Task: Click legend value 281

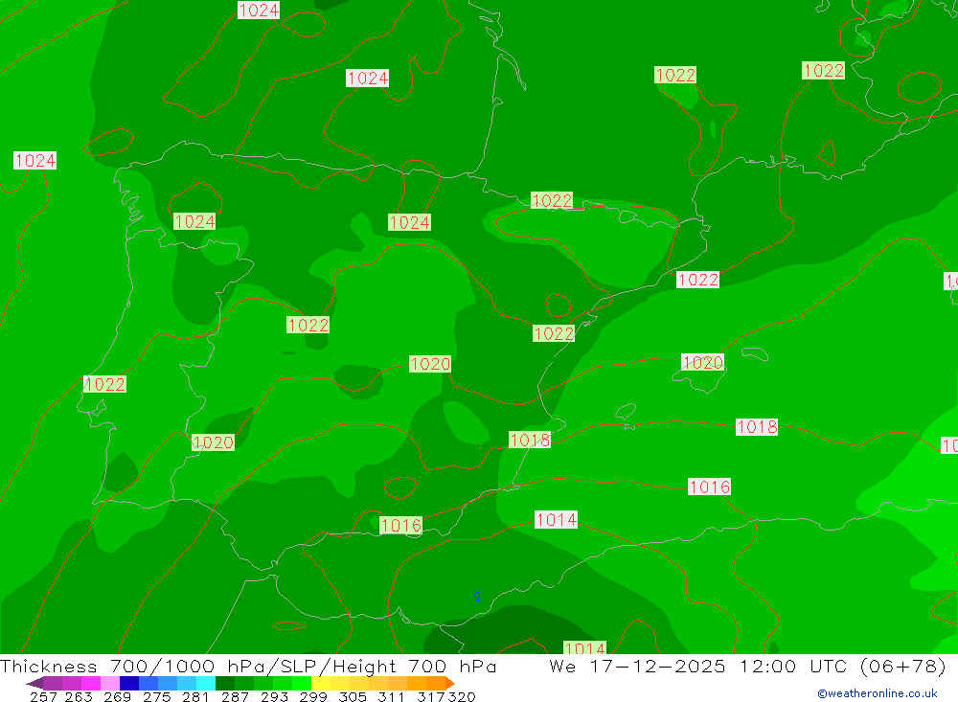Action: pyautogui.click(x=195, y=696)
